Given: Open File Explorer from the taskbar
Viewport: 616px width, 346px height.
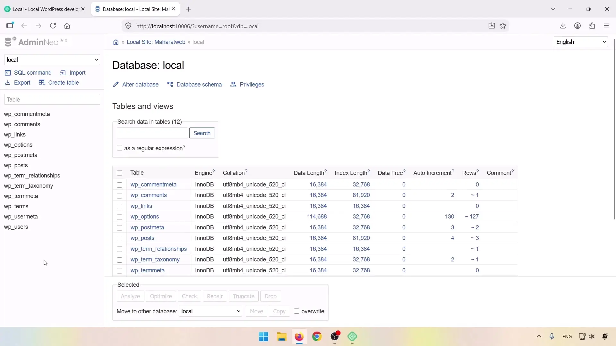Looking at the screenshot, I should (281, 337).
